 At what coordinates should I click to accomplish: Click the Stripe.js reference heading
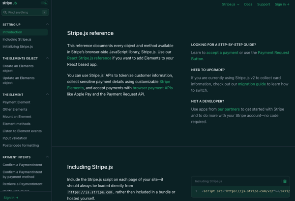90,33
